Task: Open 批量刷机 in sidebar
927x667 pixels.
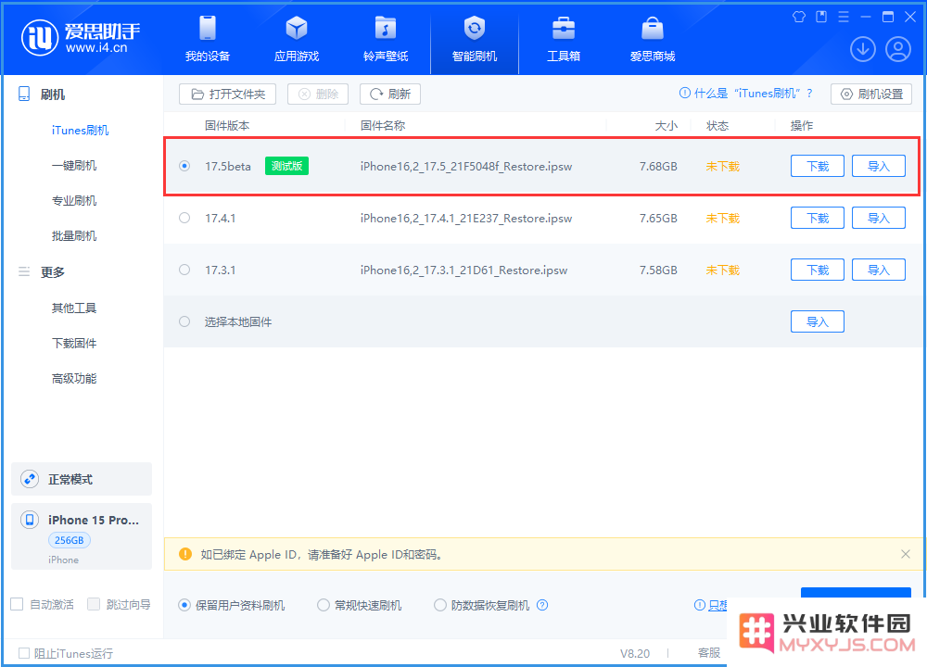Action: tap(74, 236)
